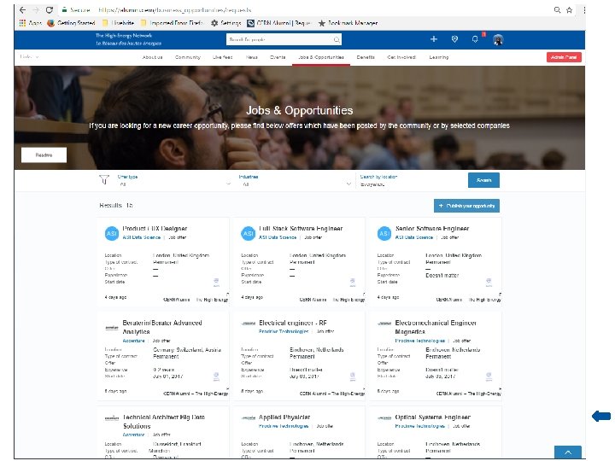Viewport: 615px width, 461px height.
Task: Select the Jobs & Opportunities tab
Action: tap(321, 57)
